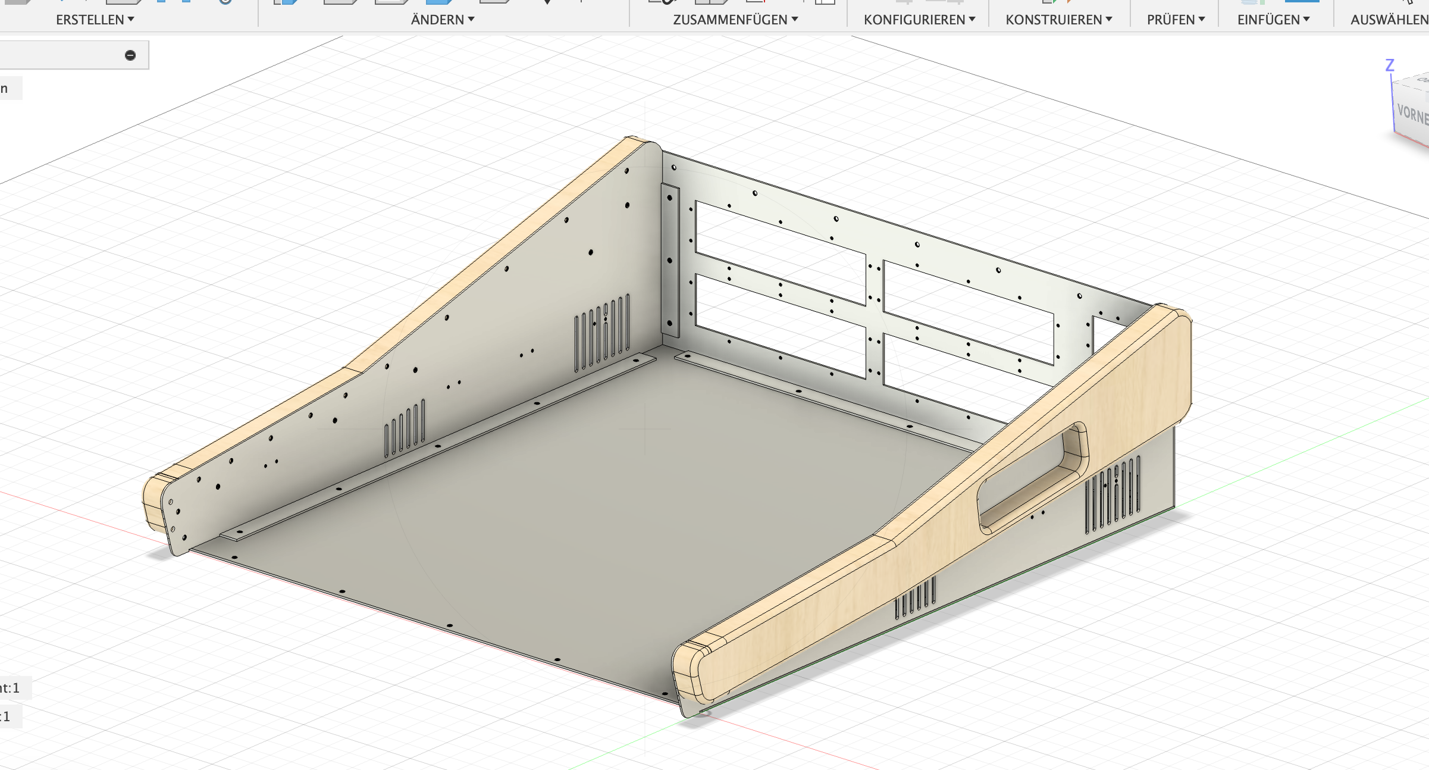This screenshot has width=1429, height=770.
Task: Open the EINFÜGEN dropdown
Action: click(x=1273, y=20)
